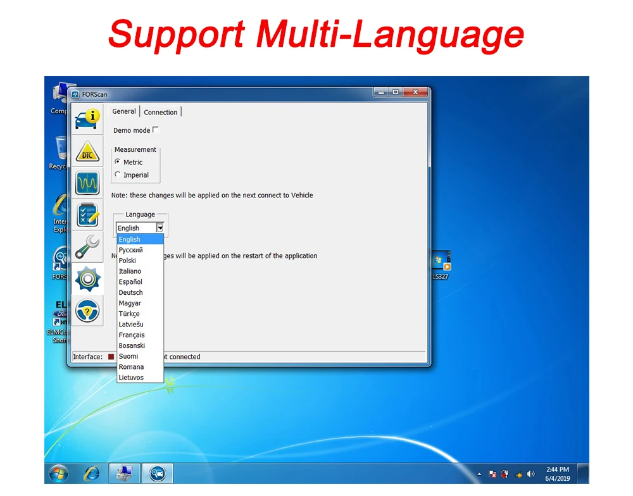Show hidden tray icons arrow

pyautogui.click(x=479, y=474)
